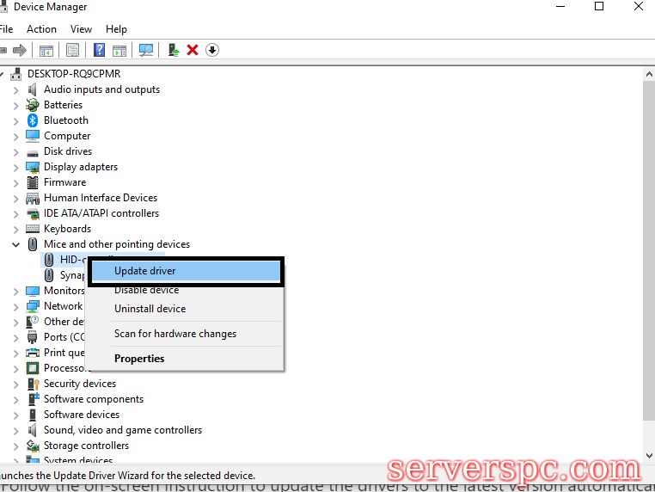Click the Forward arrow toolbar icon
The image size is (655, 492).
19,50
